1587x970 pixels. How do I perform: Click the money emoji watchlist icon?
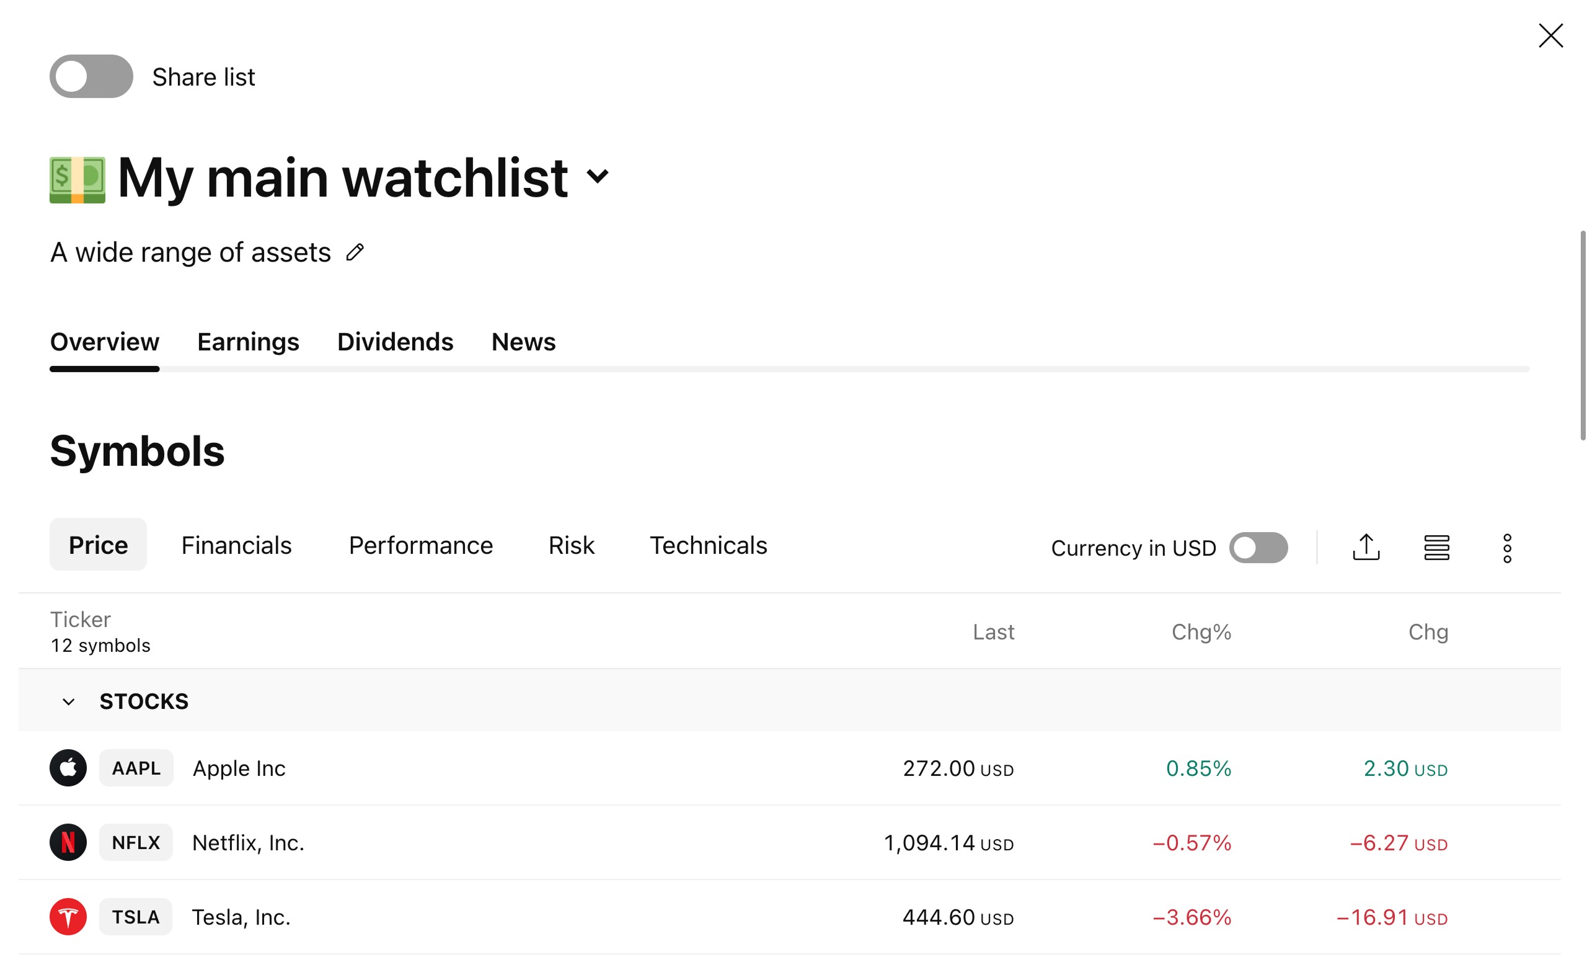(x=77, y=180)
